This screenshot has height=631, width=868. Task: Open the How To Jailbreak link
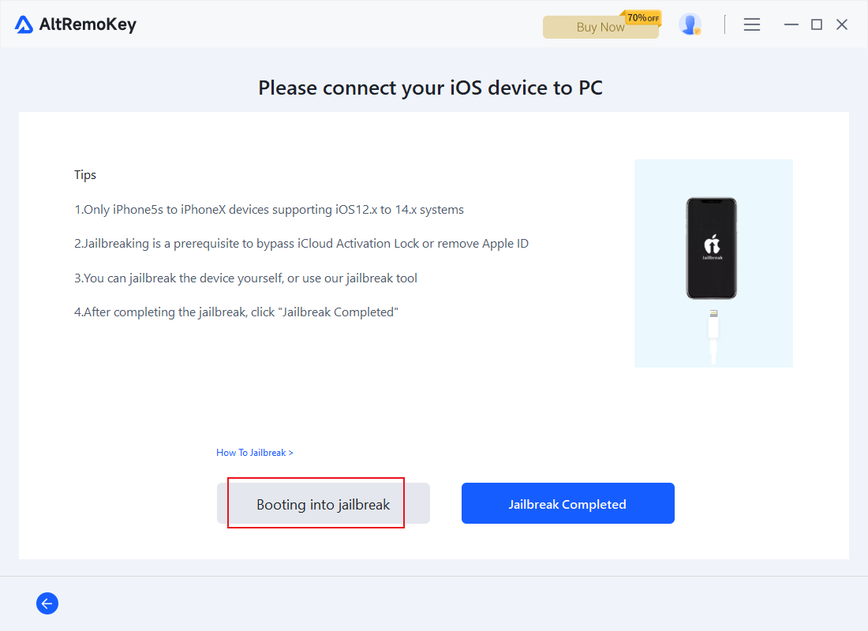click(255, 453)
